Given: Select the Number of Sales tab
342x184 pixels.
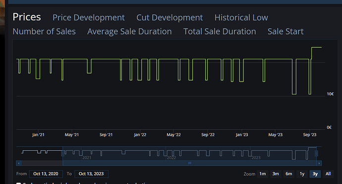Looking at the screenshot, I should coord(44,32).
